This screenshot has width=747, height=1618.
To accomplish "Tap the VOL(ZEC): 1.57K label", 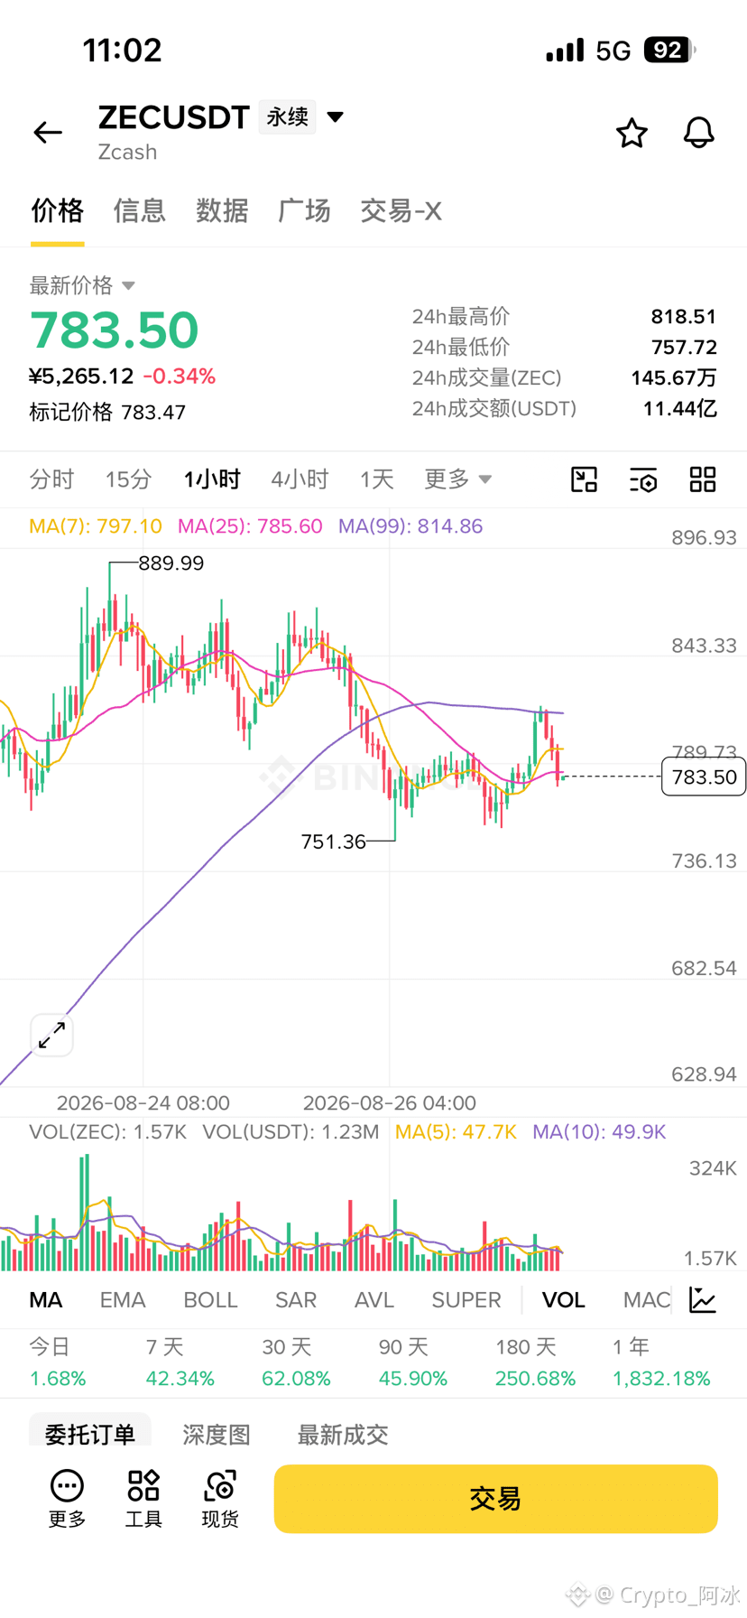I will pos(108,1132).
